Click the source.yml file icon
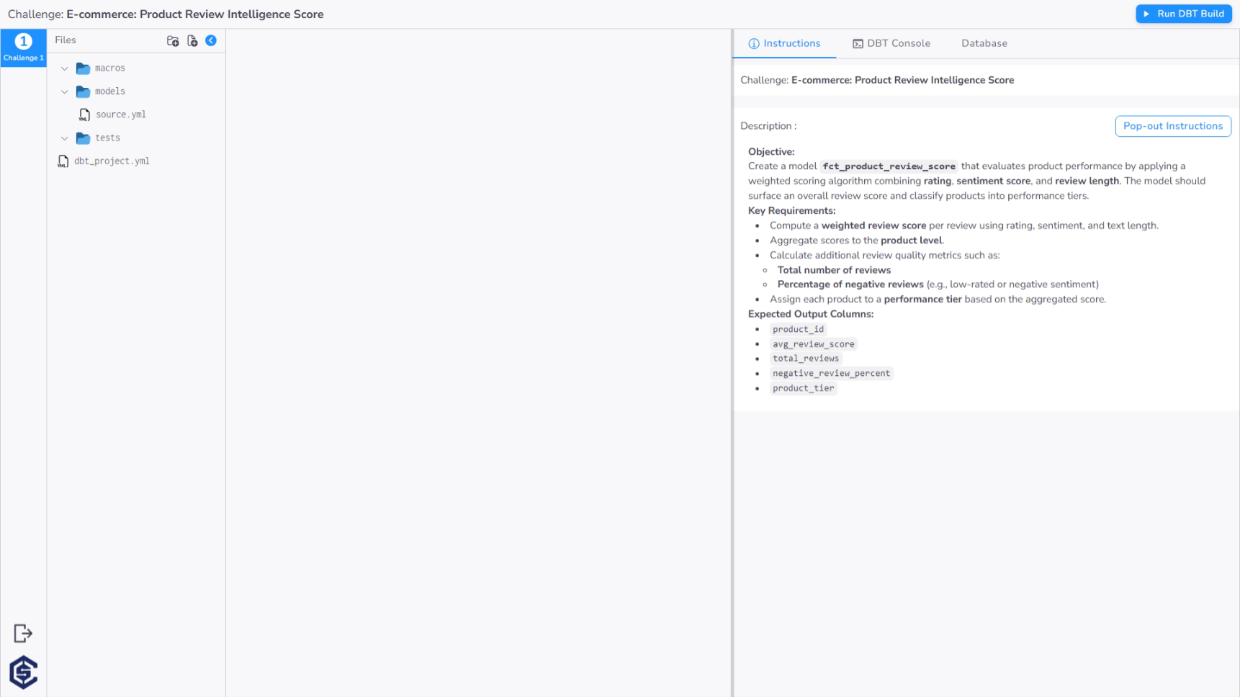1240x697 pixels. point(84,115)
